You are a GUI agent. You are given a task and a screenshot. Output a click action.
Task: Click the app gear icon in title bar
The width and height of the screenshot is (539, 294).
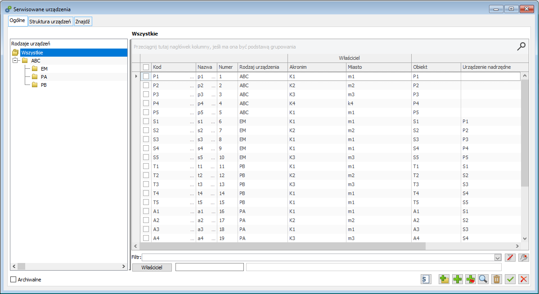coord(8,9)
